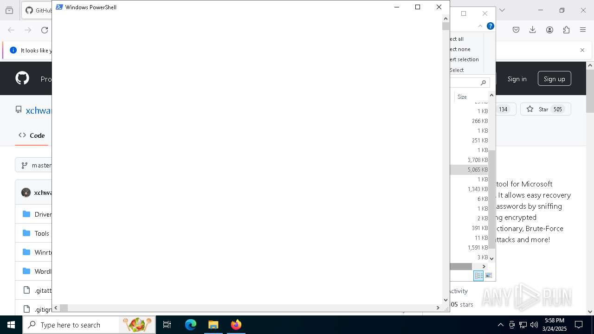
Task: Click Select none in Explorer ribbon
Action: 460,49
